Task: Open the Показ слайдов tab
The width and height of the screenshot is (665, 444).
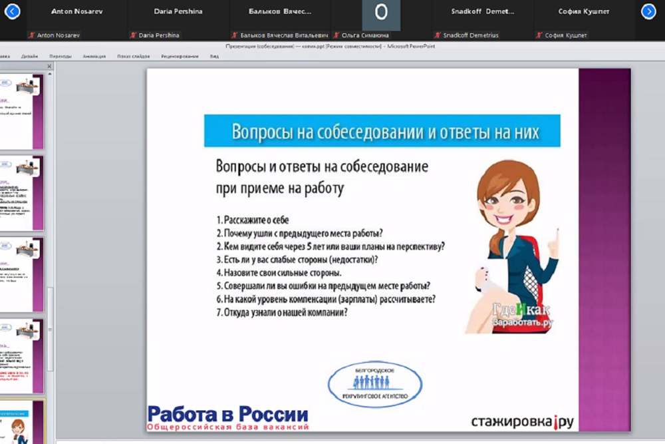Action: point(133,57)
